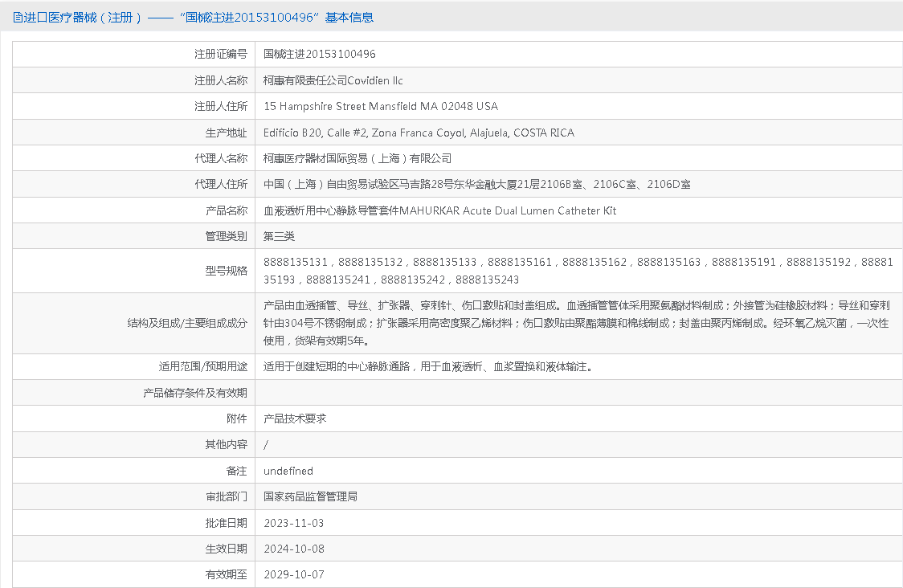
Task: Select the '有效期至' row label
Action: (226, 575)
